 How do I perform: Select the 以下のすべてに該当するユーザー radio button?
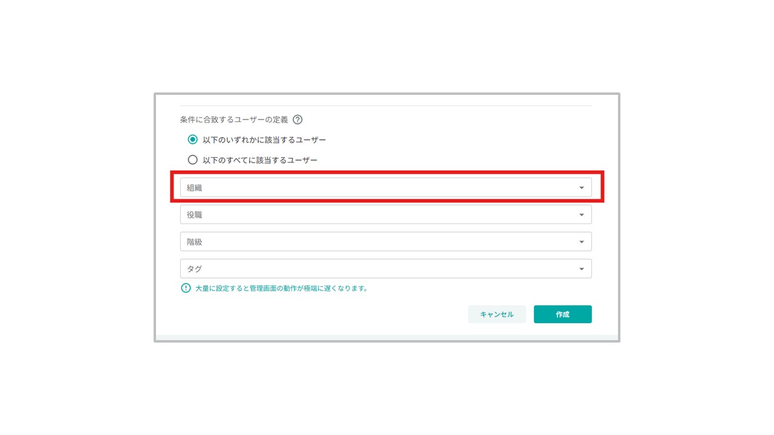click(192, 160)
